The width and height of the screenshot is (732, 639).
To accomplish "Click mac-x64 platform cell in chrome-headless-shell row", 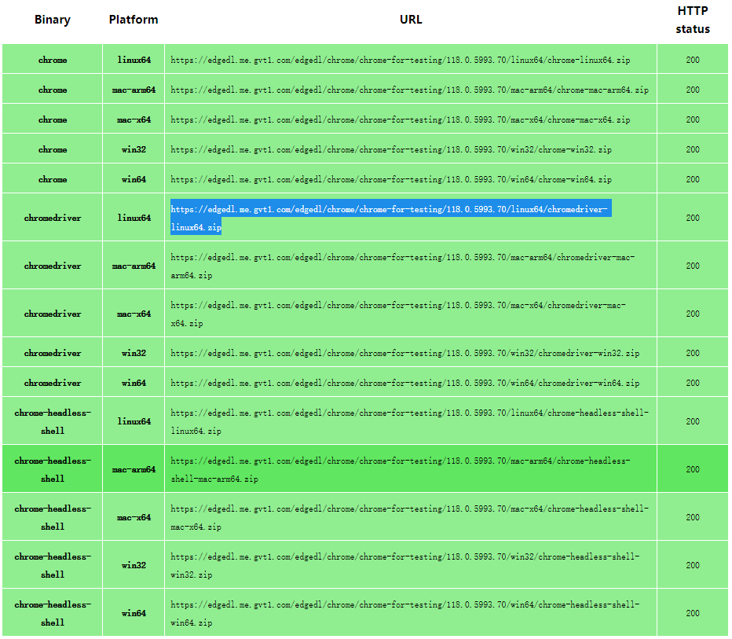I will [x=134, y=517].
